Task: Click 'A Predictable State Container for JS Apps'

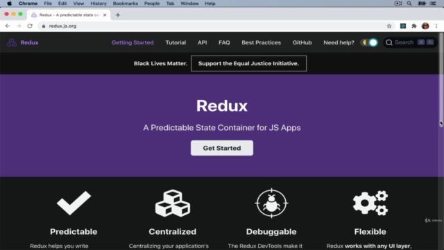Action: (222, 128)
